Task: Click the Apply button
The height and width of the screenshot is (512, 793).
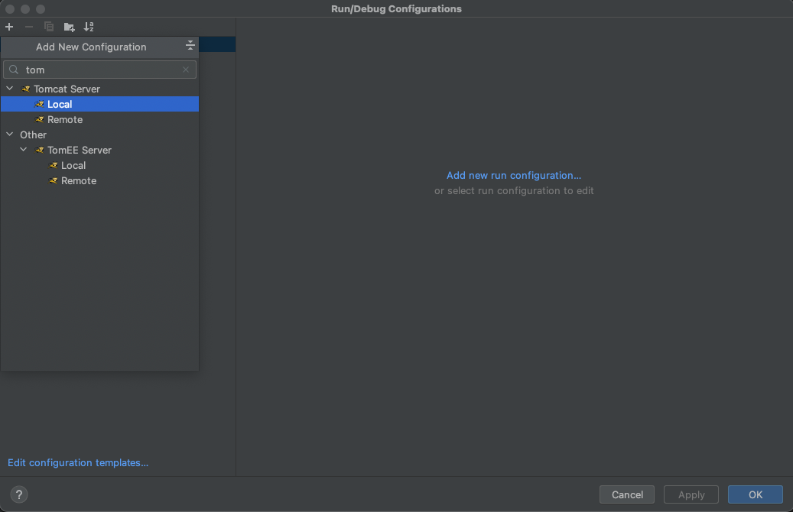Action: pos(691,495)
